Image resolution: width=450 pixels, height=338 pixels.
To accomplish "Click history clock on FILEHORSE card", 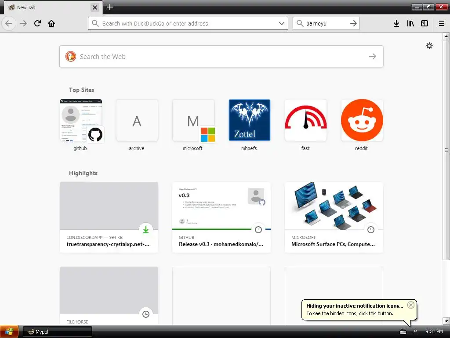I will click(146, 314).
